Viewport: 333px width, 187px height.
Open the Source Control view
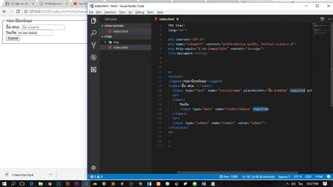click(94, 45)
